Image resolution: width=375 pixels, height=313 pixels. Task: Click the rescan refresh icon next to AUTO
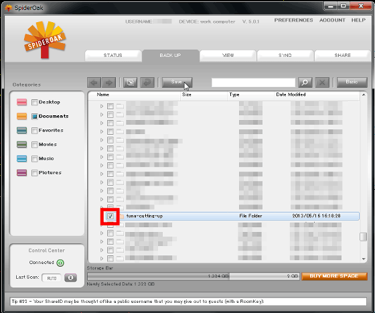[70, 277]
